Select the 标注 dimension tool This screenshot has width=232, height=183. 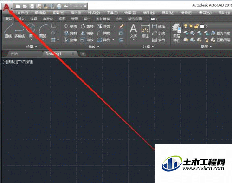tap(145, 31)
